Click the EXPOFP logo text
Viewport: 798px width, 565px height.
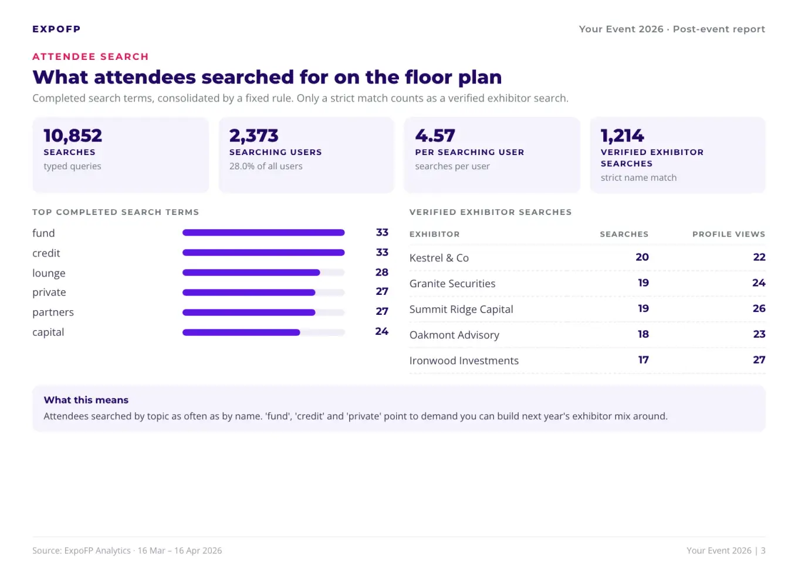(56, 29)
